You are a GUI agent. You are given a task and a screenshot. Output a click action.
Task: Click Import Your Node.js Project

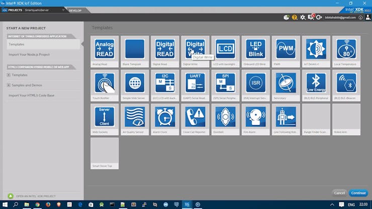click(29, 55)
